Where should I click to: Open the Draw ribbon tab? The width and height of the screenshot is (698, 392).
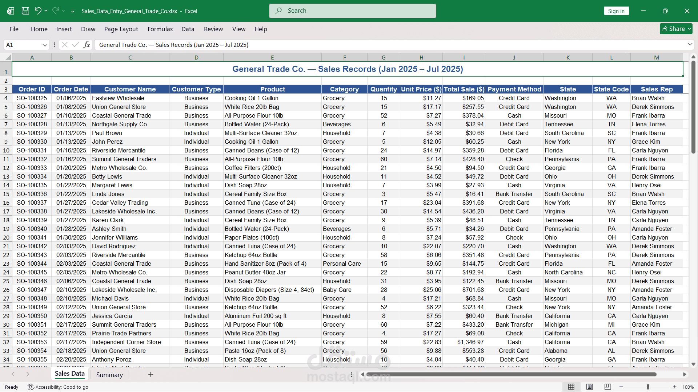click(88, 29)
